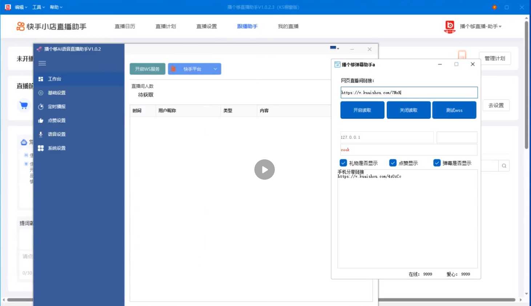
Task: Select 工作台 in the sidebar
Action: point(79,79)
